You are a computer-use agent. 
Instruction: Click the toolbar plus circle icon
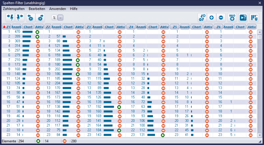point(211,18)
